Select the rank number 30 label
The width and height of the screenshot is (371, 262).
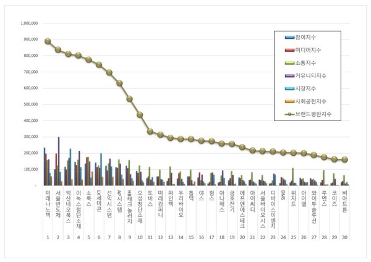[345, 237]
